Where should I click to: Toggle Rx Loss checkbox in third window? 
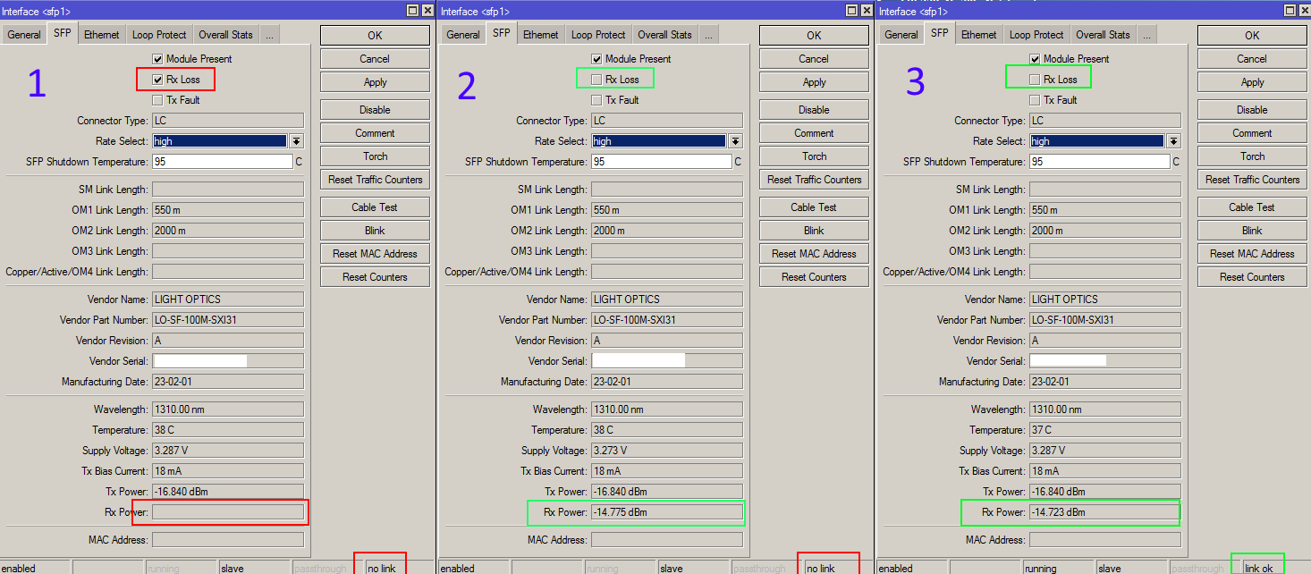click(x=1035, y=80)
